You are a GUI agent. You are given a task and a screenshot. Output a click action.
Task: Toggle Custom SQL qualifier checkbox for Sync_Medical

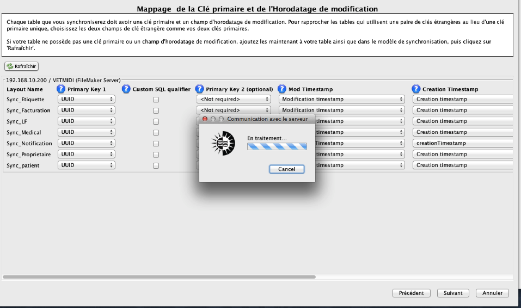click(156, 133)
